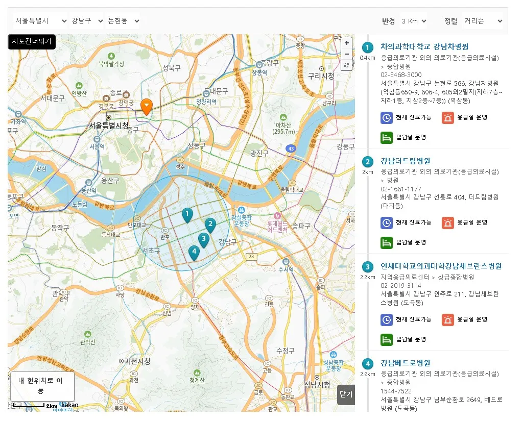522x423 pixels.
Task: Click the 서울특별시청 label on the map
Action: click(108, 126)
